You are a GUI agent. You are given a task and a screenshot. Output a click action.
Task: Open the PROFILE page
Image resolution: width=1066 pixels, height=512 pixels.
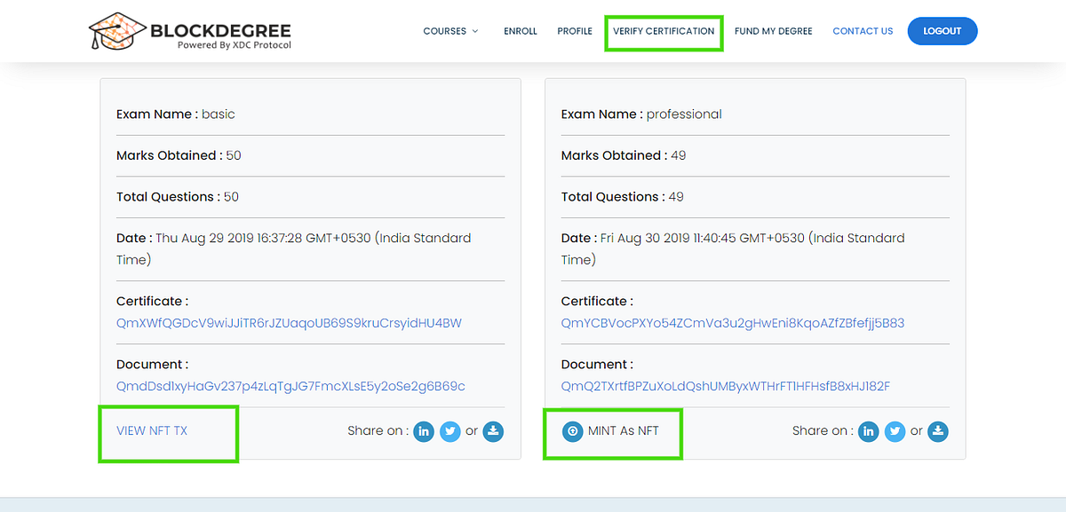pos(575,30)
